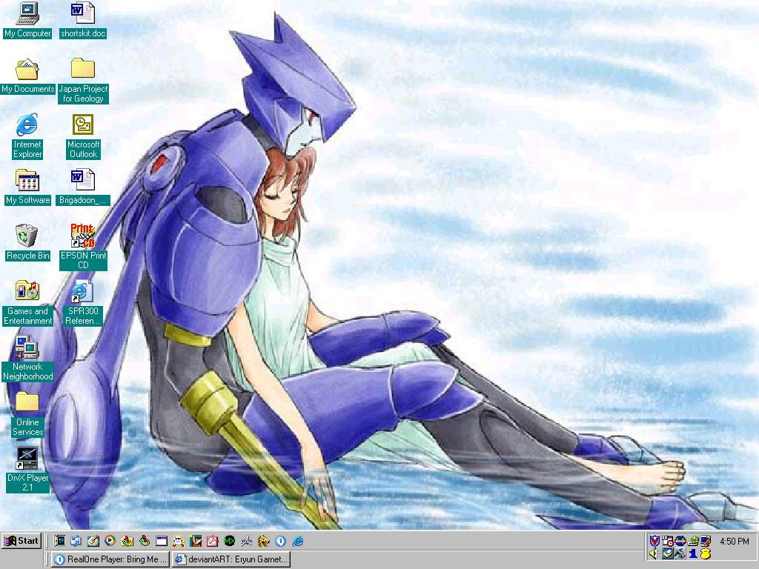Image resolution: width=759 pixels, height=569 pixels.
Task: Click the monitor with pencil tray icon
Action: click(x=706, y=541)
